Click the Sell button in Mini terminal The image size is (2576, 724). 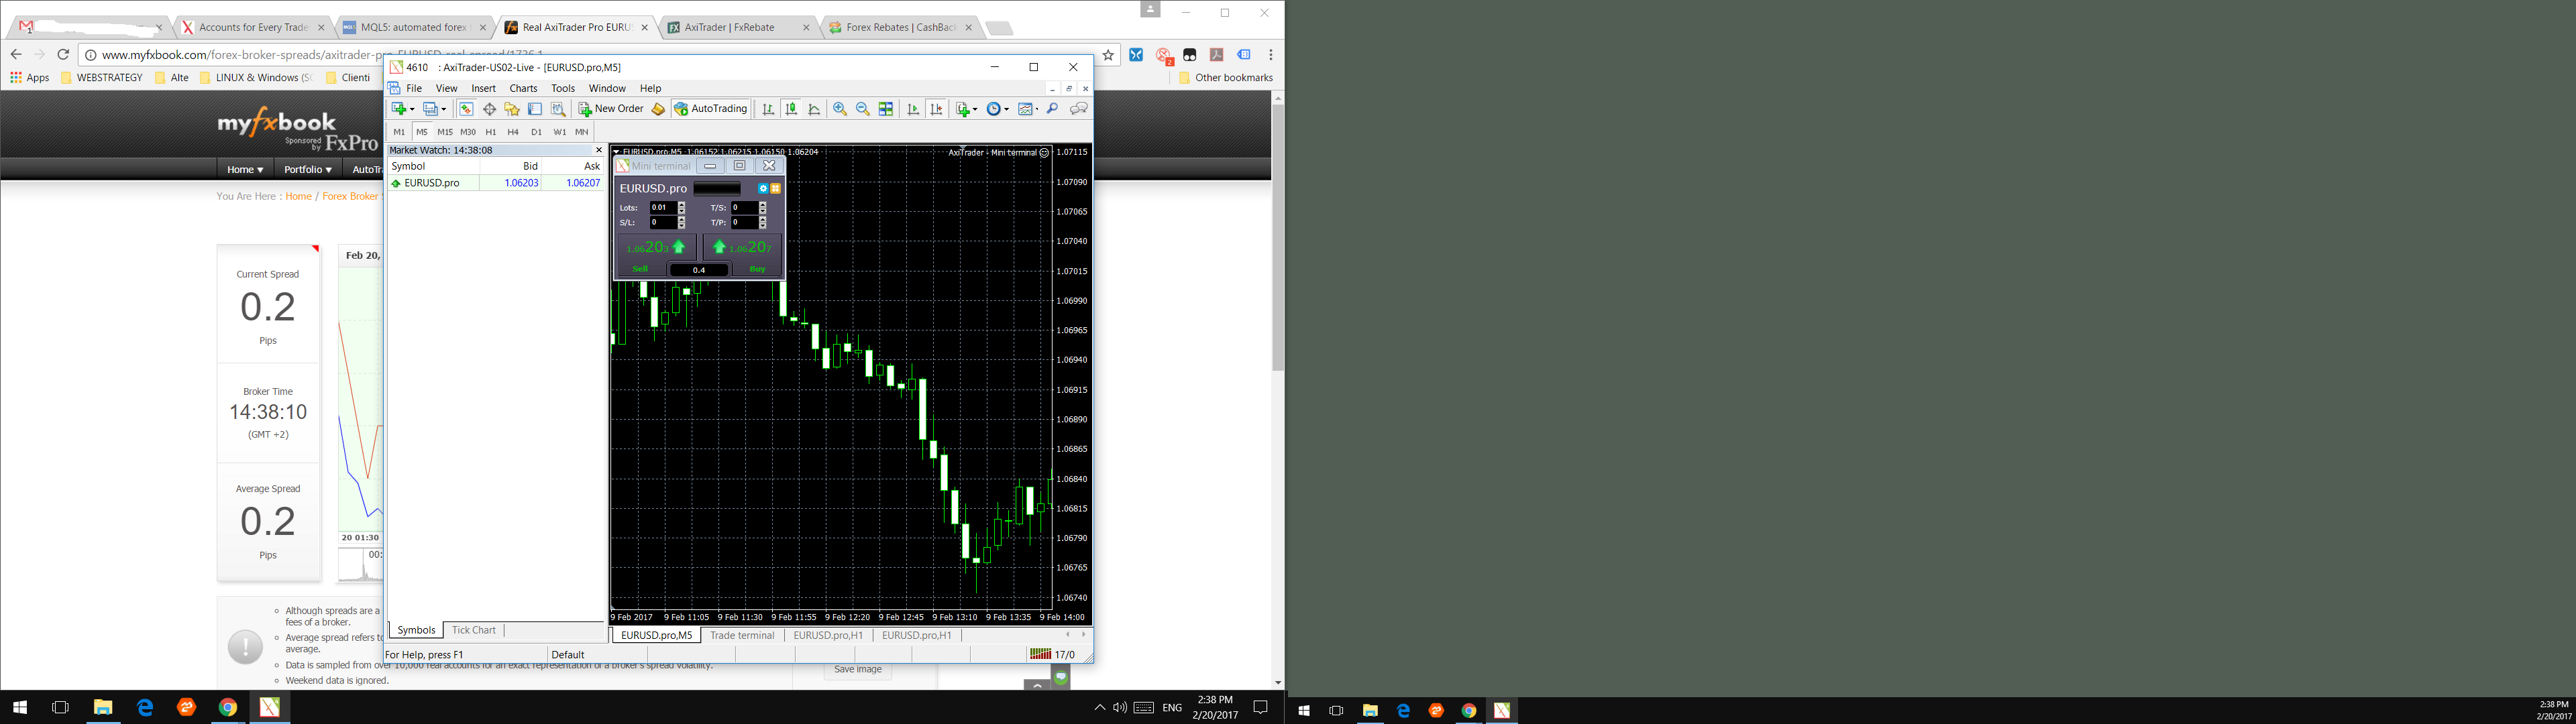(x=640, y=268)
